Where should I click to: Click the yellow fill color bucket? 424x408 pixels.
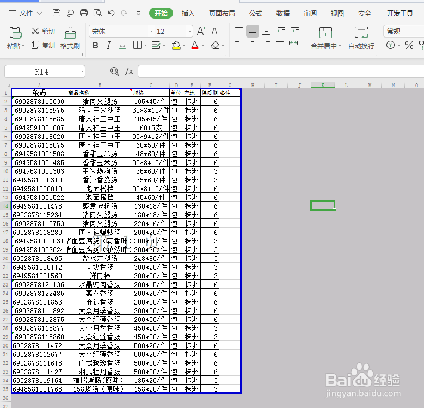(x=176, y=45)
